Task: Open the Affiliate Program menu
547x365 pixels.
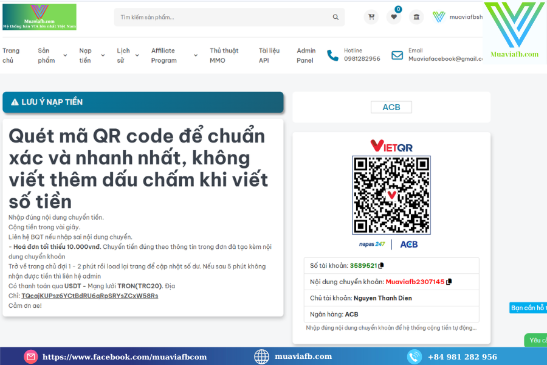Action: point(164,55)
